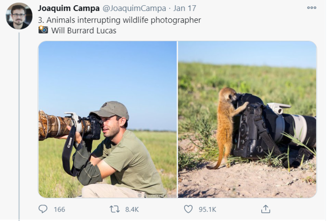This screenshot has width=335, height=221.
Task: Click the retweet arrows icon
Action: point(115,209)
